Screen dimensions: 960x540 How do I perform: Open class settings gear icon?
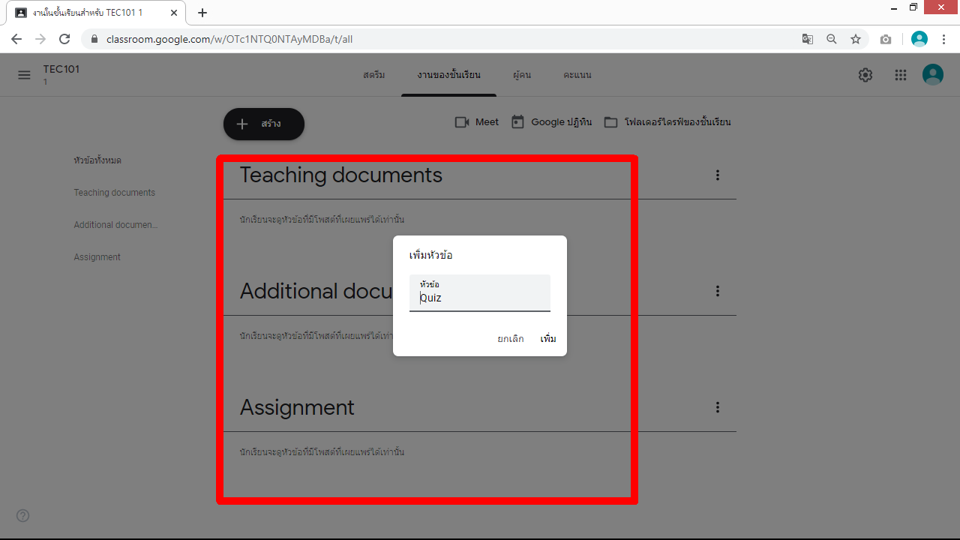click(x=865, y=75)
